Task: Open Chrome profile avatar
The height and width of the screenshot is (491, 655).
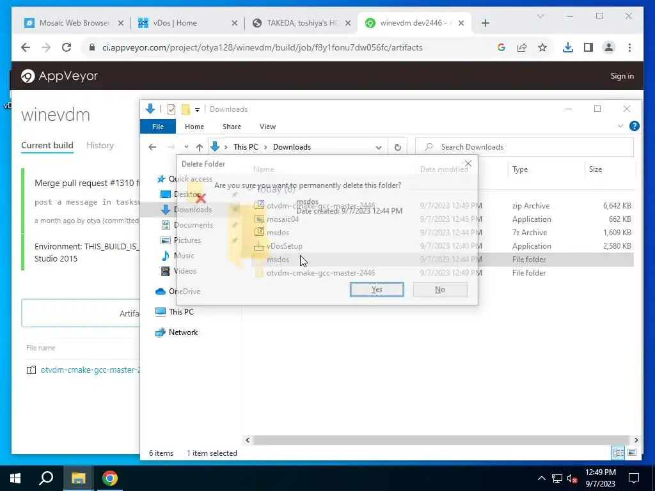Action: click(609, 47)
